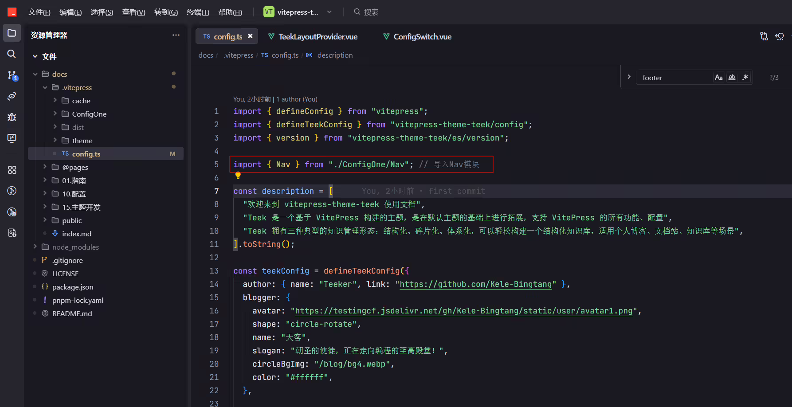Click the description breadcrumb item

[335, 55]
